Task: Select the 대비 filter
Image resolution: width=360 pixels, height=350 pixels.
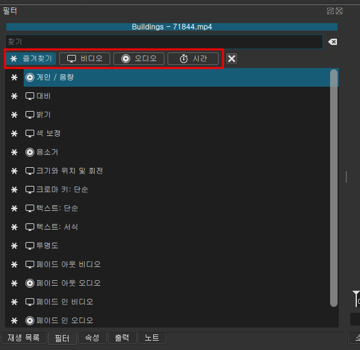Action: (181, 96)
